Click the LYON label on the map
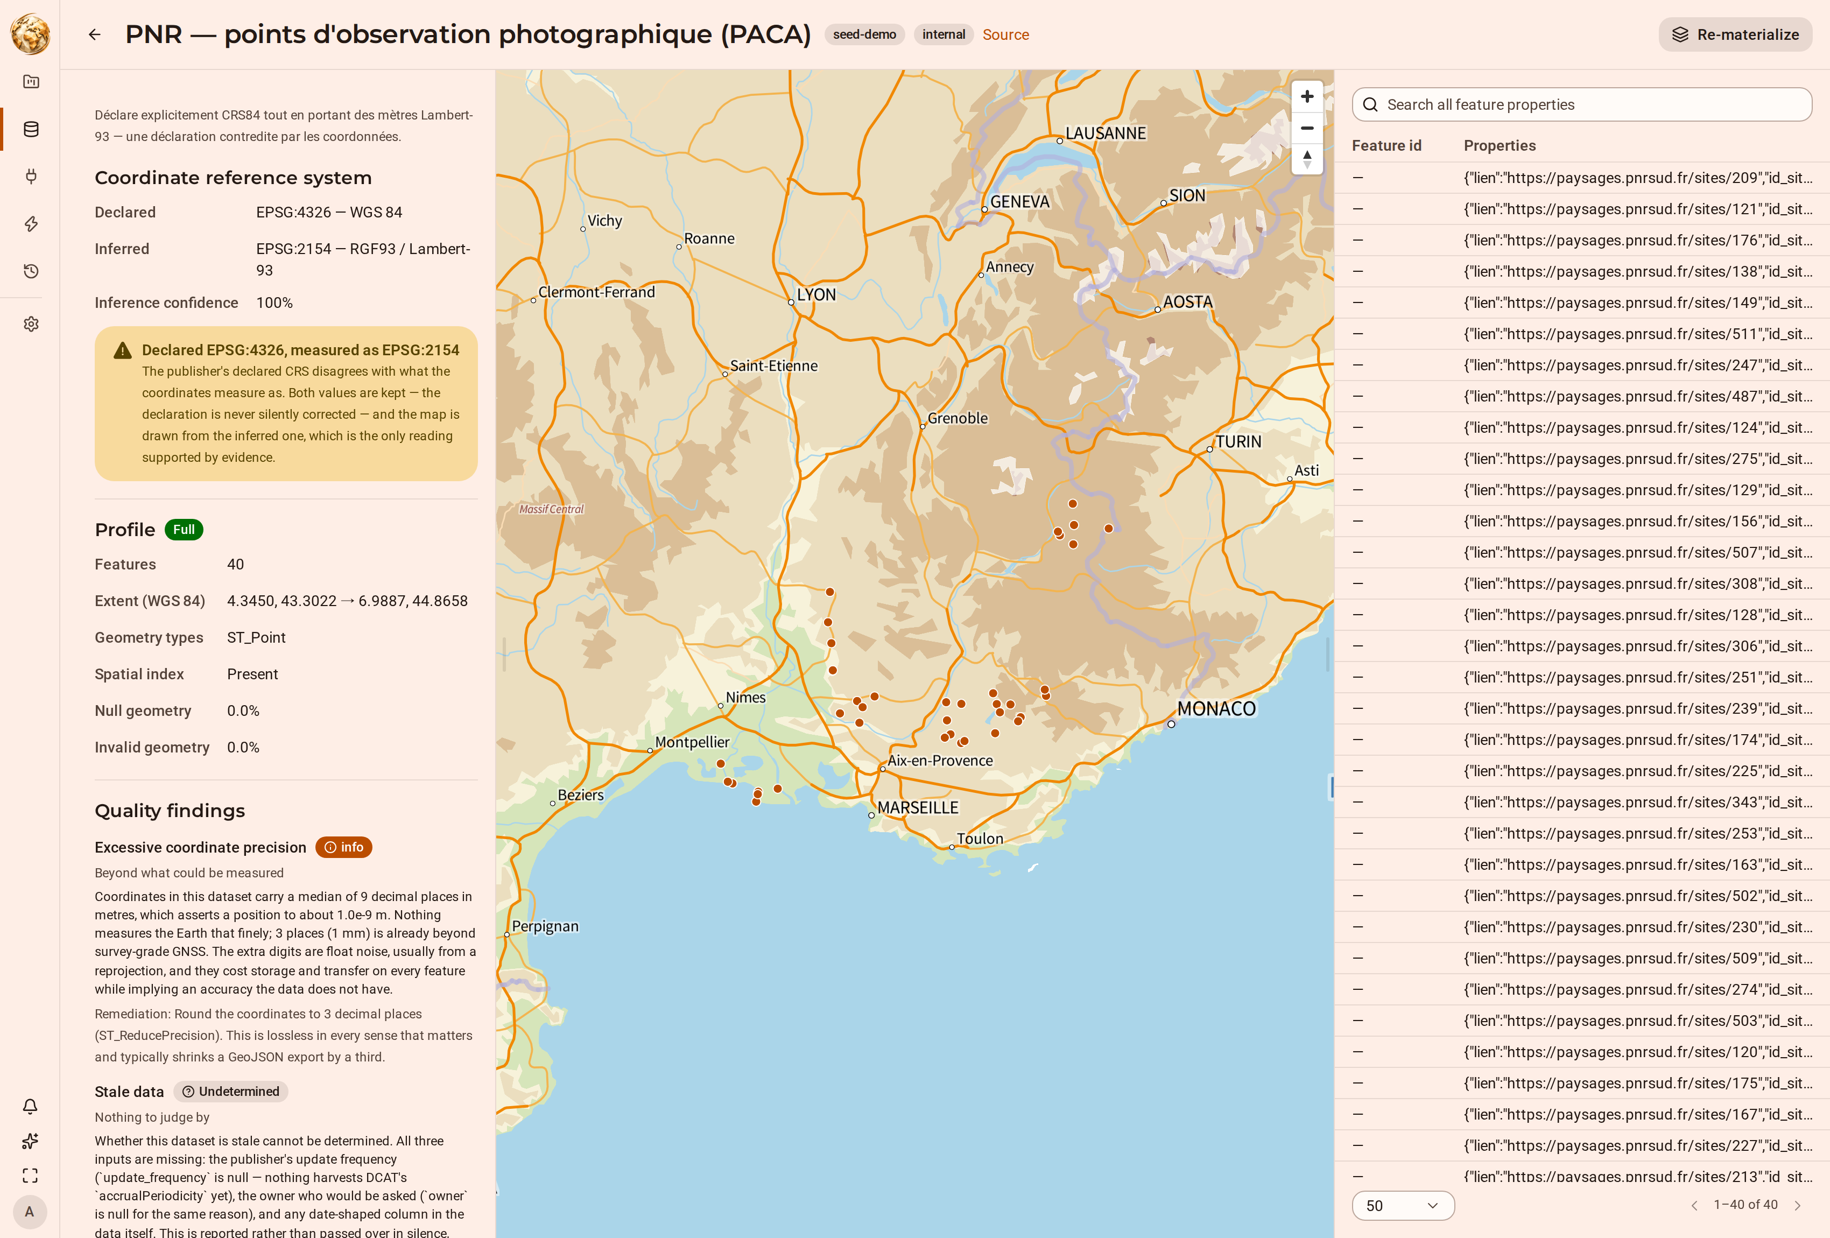Image resolution: width=1830 pixels, height=1238 pixels. pos(816,294)
